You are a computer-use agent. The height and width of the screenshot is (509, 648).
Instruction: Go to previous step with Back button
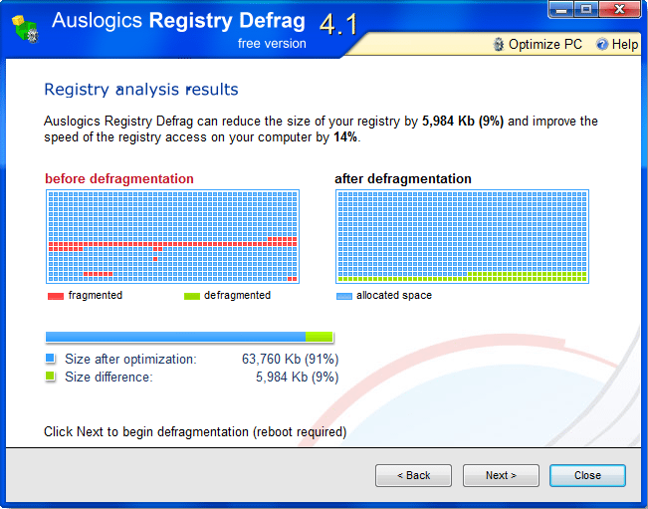[413, 475]
